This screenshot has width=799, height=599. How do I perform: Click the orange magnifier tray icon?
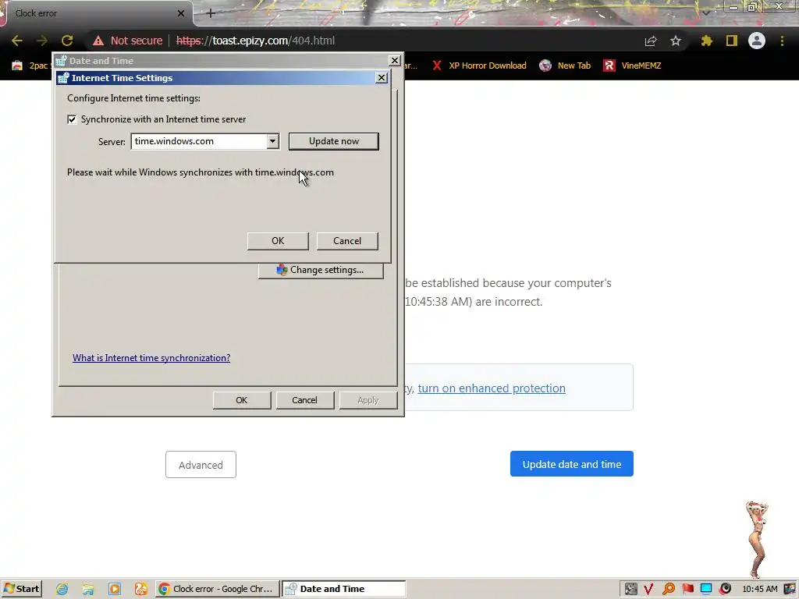point(669,590)
